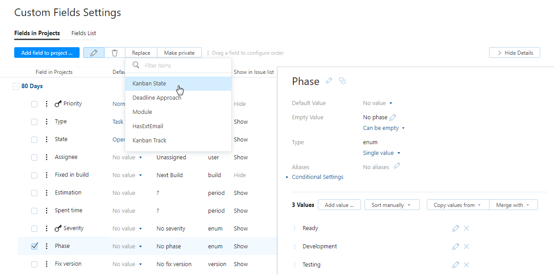This screenshot has width=554, height=275.
Task: Edit the Development value pencil icon
Action: pyautogui.click(x=455, y=247)
